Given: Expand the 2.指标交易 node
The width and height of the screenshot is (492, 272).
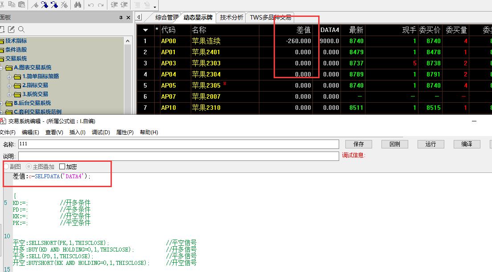Looking at the screenshot, I should pos(9,86).
